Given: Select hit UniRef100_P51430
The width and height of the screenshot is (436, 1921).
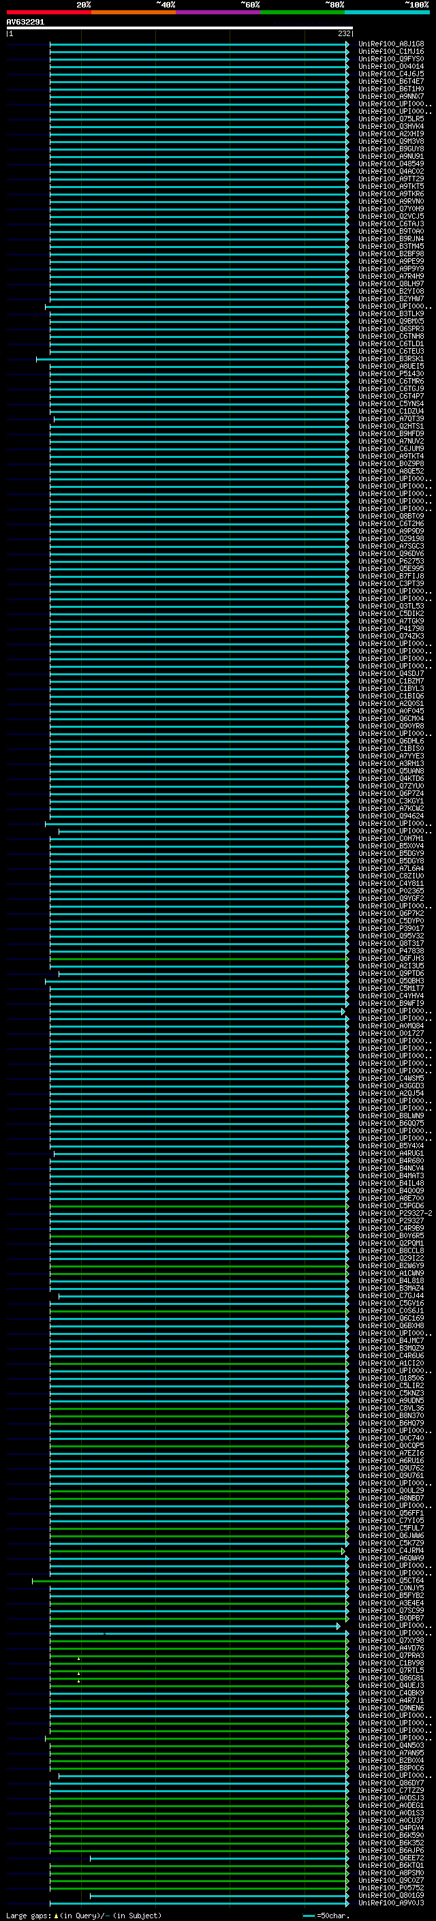Looking at the screenshot, I should (390, 373).
